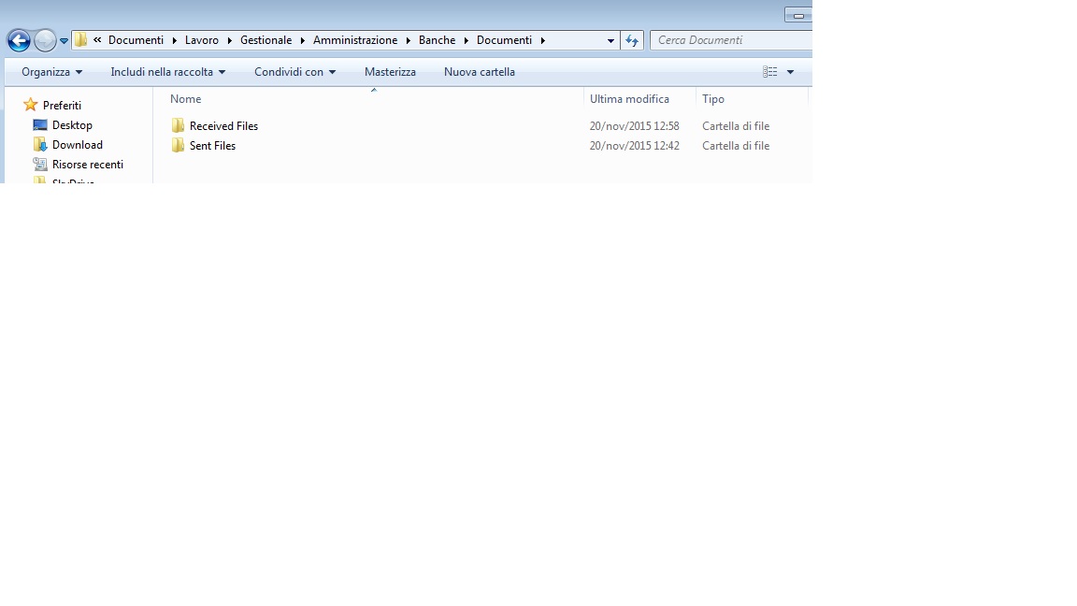
Task: Click the Forward navigation arrow
Action: (x=44, y=40)
